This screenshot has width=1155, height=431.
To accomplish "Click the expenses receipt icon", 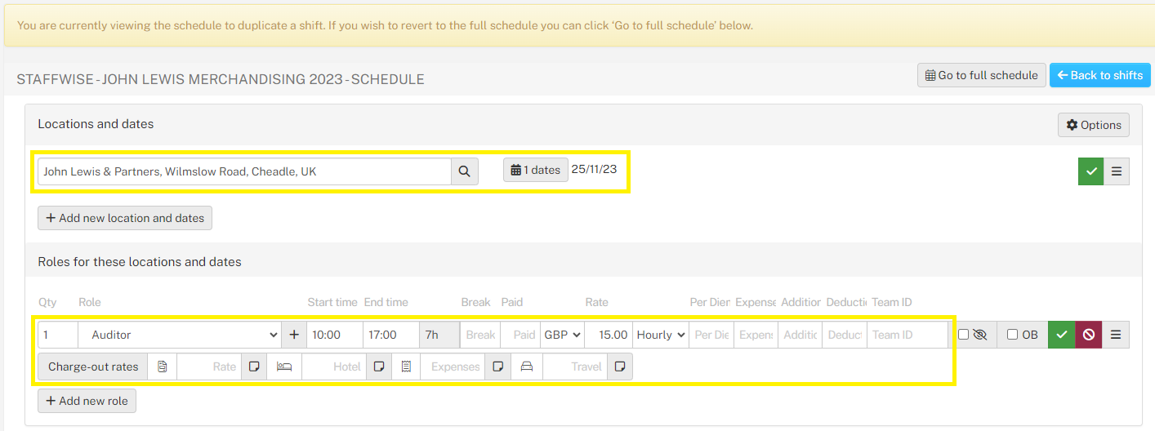I will (406, 367).
